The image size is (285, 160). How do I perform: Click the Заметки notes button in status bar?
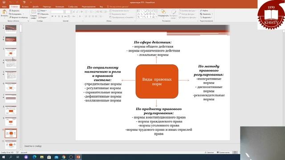click(x=209, y=152)
